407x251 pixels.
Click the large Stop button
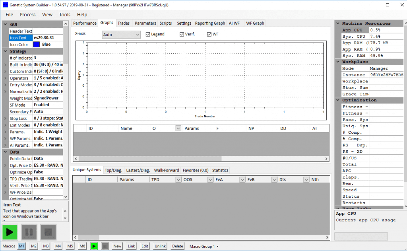pyautogui.click(x=49, y=232)
